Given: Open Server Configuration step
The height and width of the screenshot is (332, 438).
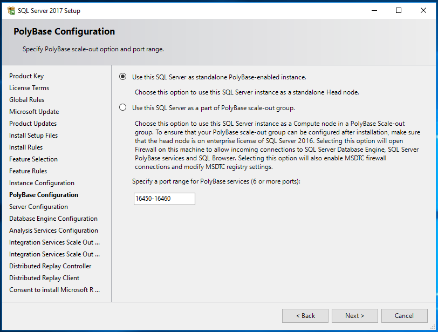Looking at the screenshot, I should 38,207.
